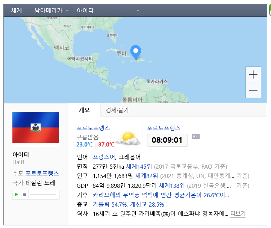Click the 쿠바 label on the map
The height and width of the screenshot is (228, 271).
[121, 53]
